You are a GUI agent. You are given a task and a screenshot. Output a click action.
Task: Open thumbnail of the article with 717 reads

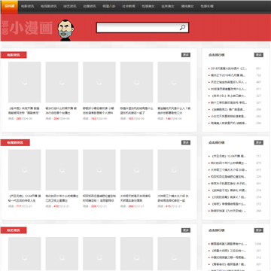25,170
